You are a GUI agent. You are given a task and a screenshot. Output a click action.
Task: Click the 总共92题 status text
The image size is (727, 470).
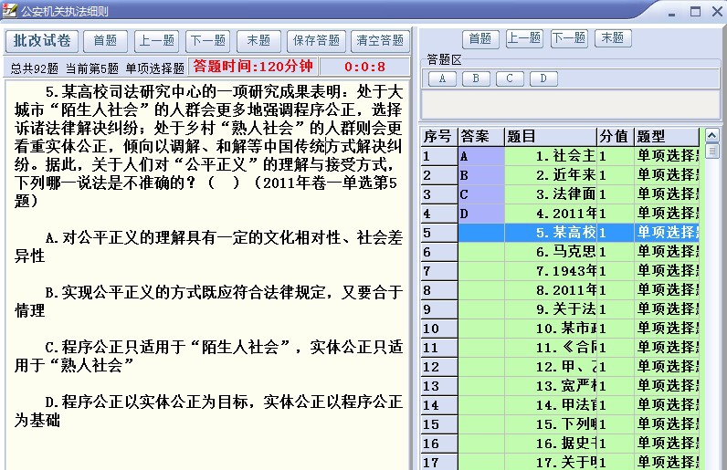pyautogui.click(x=35, y=68)
